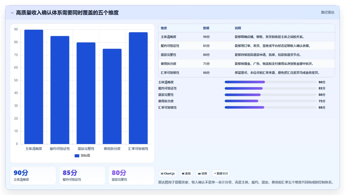Click the icon inside Chart.js chip

(162, 174)
